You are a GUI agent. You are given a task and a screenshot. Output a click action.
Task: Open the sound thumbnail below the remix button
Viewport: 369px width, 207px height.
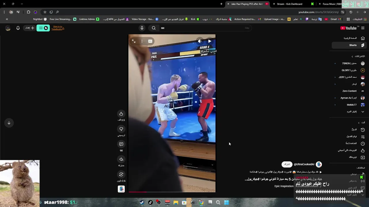pyautogui.click(x=121, y=189)
